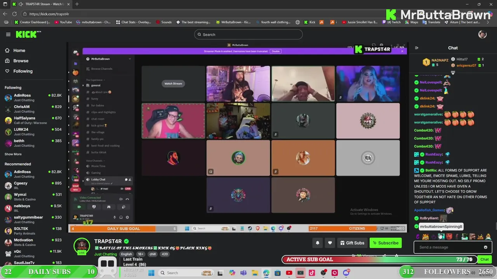Click Watch Stream in Discord call
This screenshot has height=279, width=497.
(x=173, y=83)
